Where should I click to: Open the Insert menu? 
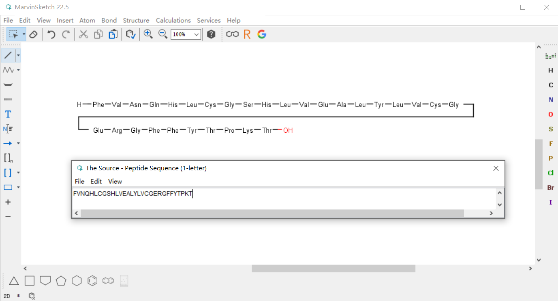(x=65, y=20)
